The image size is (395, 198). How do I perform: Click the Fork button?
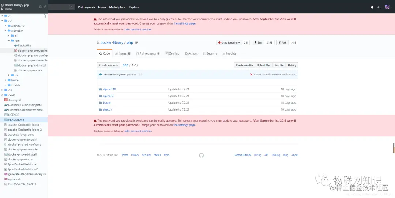click(282, 42)
